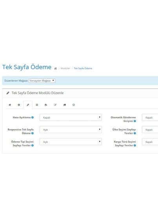Show help for Hata Ayıklama
Viewport: 158px width, 216px height.
pos(33,117)
